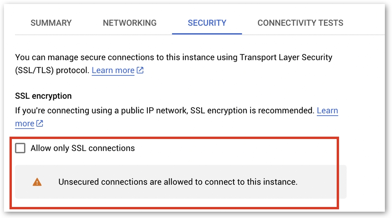Click the "Transport Layer Security" phrase

[286, 57]
